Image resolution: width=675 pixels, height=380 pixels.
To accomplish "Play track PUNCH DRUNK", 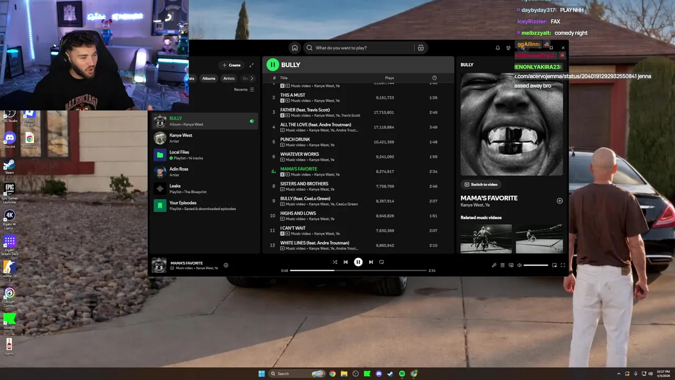I will tap(358, 142).
